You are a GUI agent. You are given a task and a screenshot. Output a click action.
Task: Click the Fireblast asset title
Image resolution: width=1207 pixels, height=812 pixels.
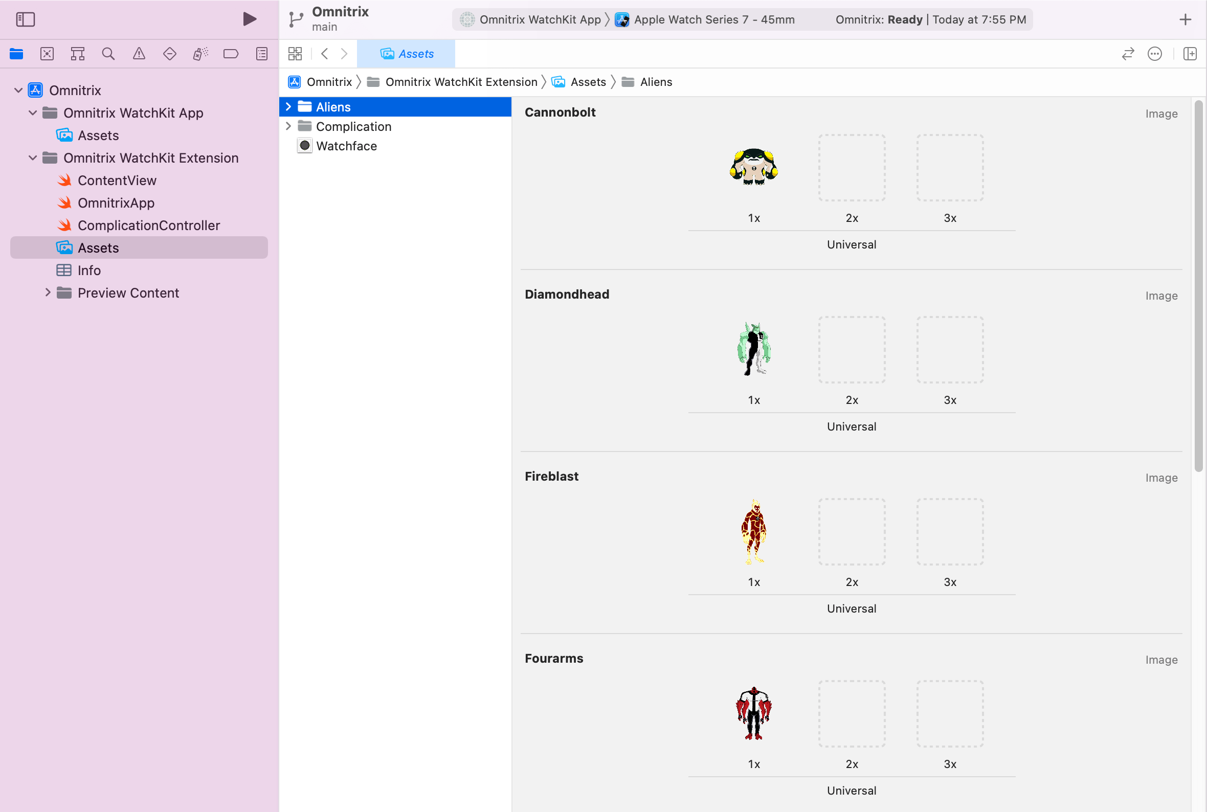551,477
